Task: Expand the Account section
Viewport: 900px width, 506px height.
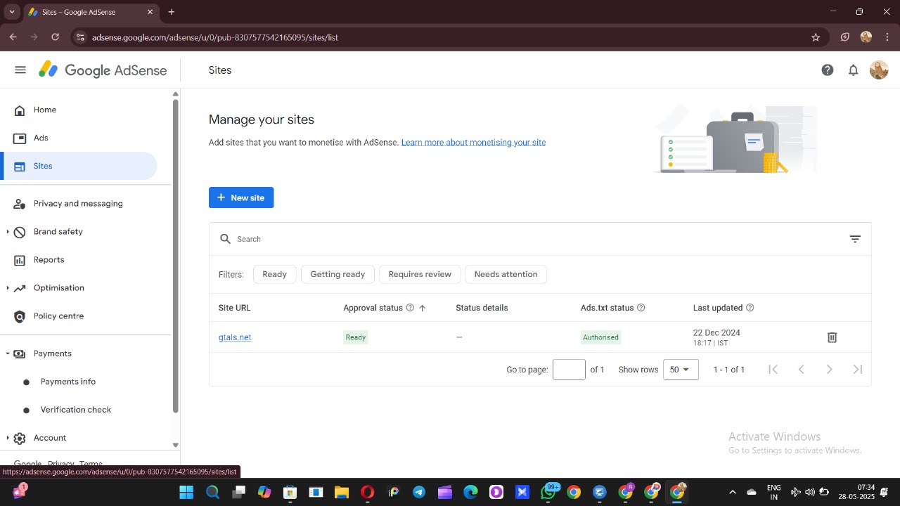Action: (8, 438)
